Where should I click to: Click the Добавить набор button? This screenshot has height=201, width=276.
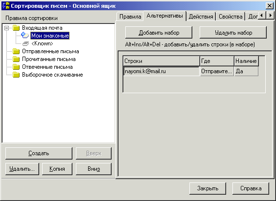pos(159,33)
